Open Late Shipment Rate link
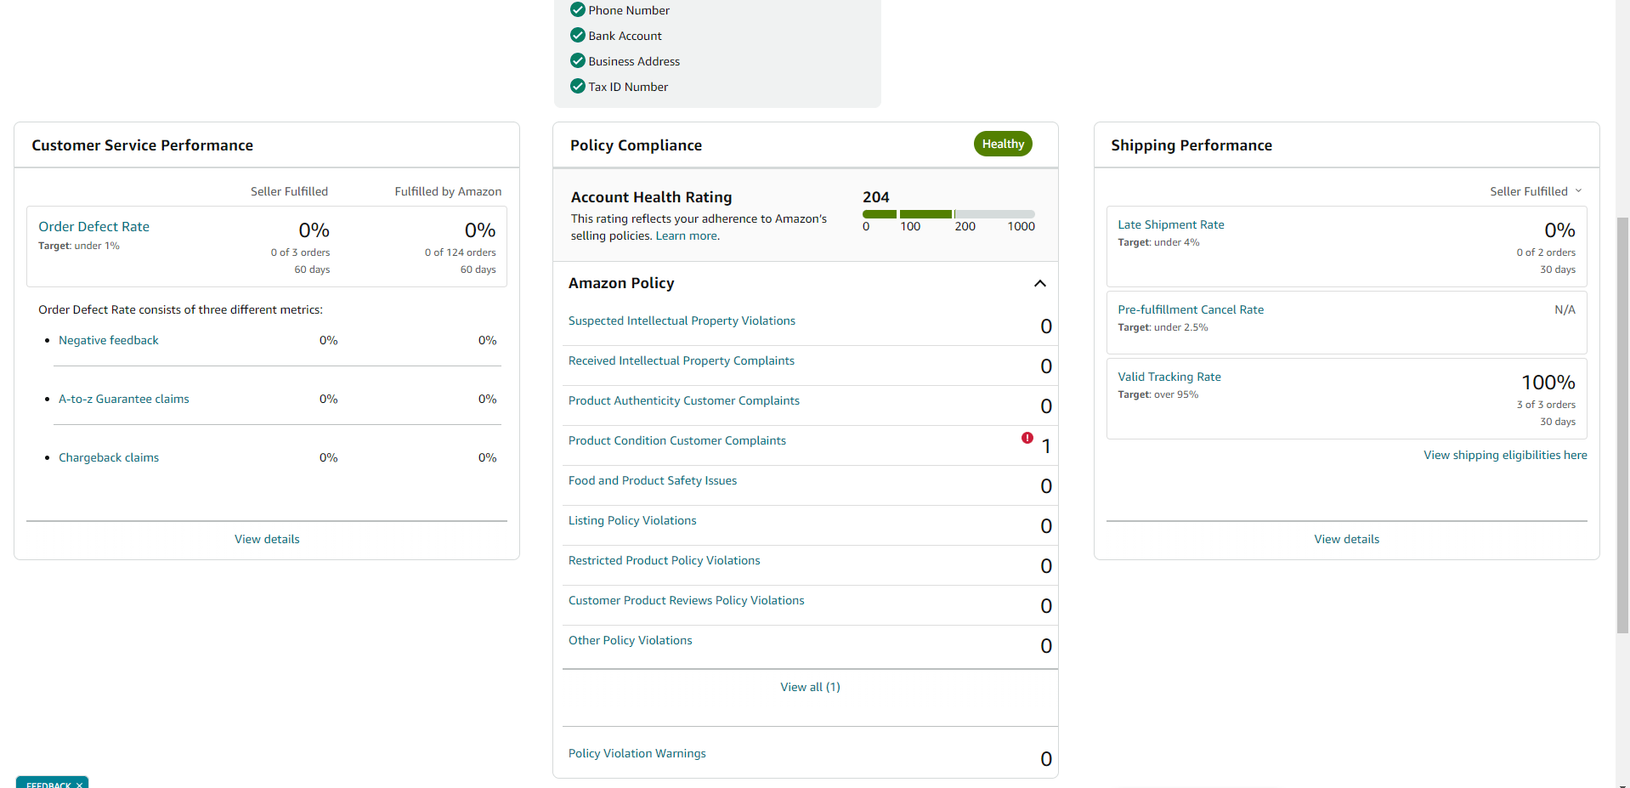Screen dimensions: 1630x788 [x=1171, y=224]
